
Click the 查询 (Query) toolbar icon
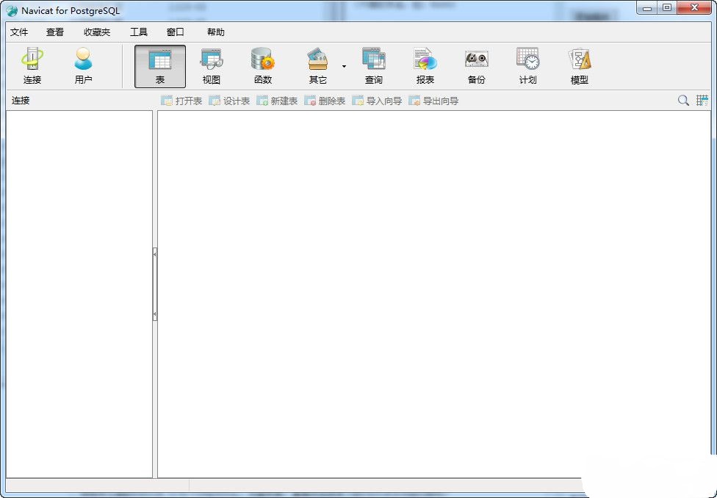[x=373, y=66]
